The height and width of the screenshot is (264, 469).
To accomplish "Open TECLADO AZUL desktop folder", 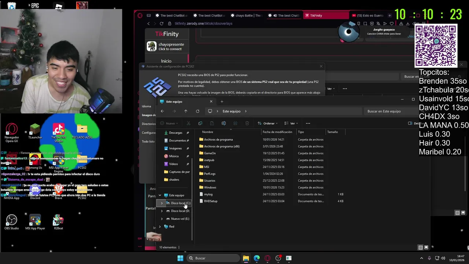I will (82, 131).
